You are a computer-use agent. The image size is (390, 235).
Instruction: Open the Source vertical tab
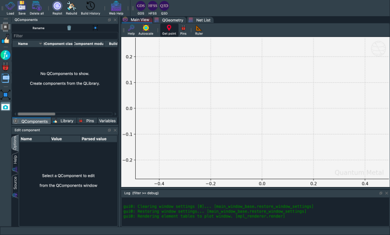tap(15, 187)
